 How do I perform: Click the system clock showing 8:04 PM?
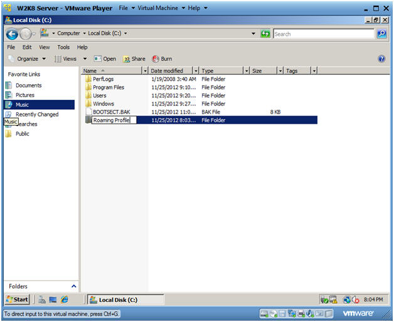pos(373,299)
